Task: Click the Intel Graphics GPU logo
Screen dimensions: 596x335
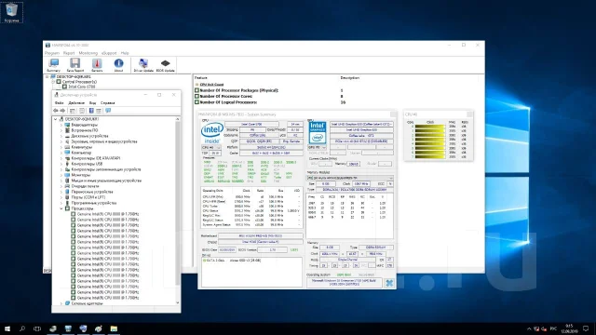Action: click(318, 132)
